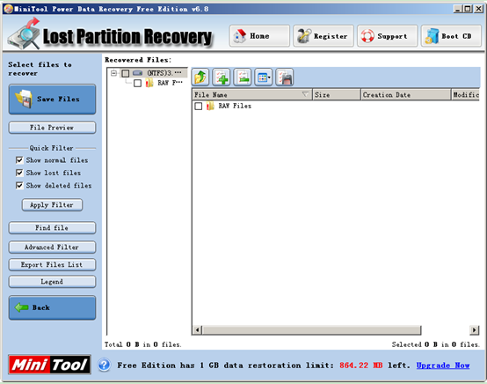The width and height of the screenshot is (487, 384).
Task: Click the save checked files disk icon
Action: (x=285, y=78)
